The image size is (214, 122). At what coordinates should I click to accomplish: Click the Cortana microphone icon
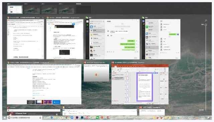[x=40, y=118]
